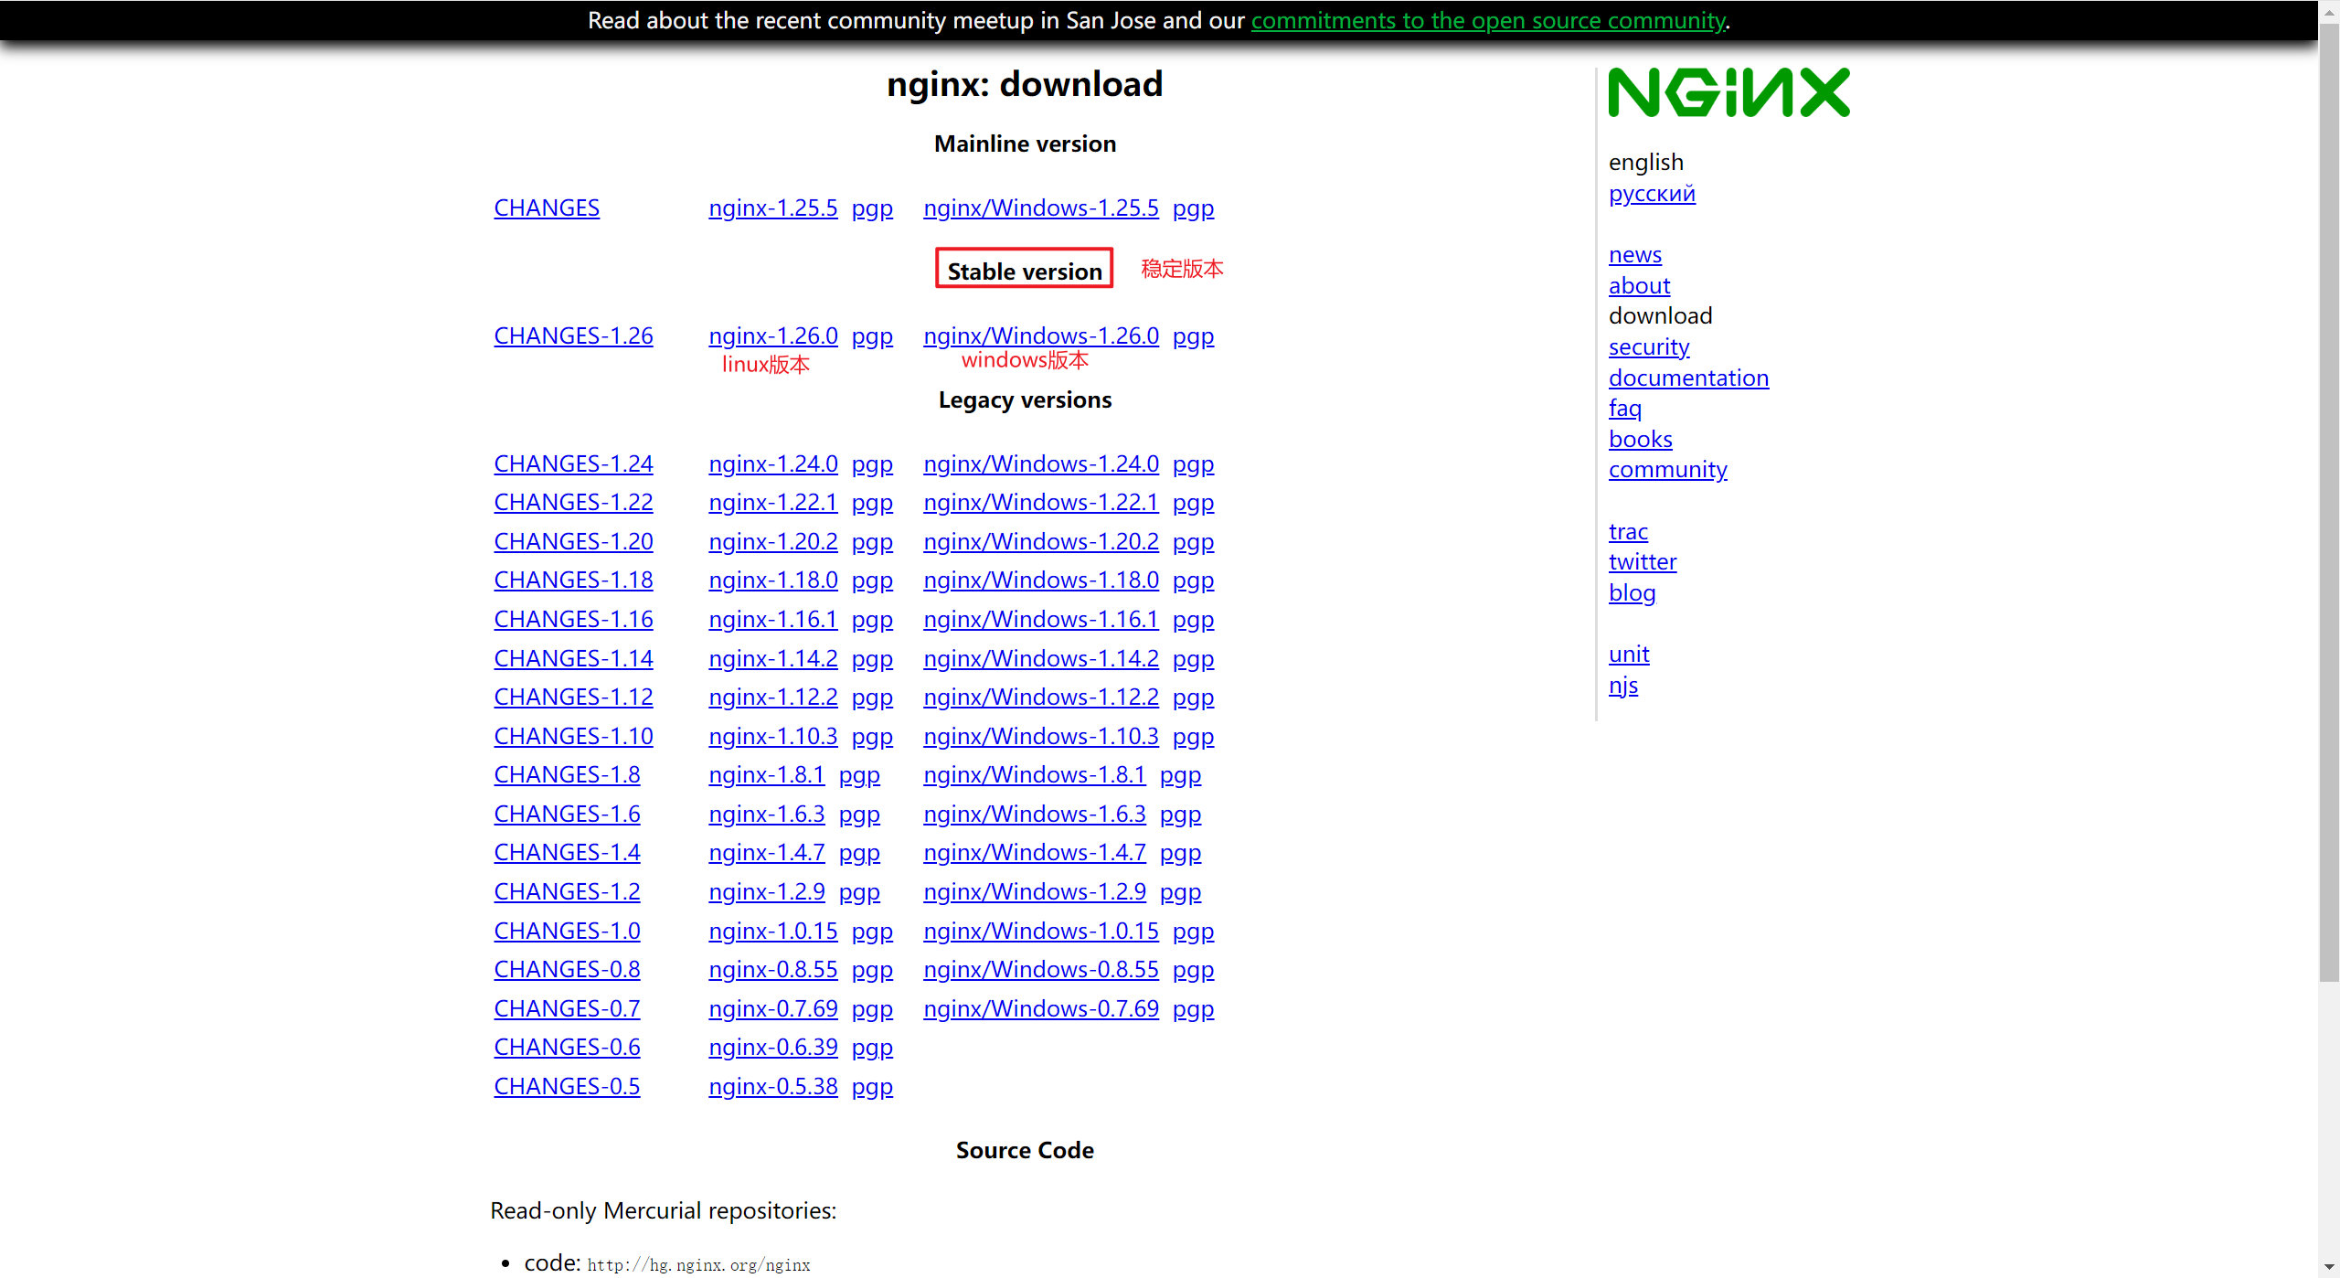Viewport: 2340px width, 1278px height.
Task: Open the twitter link
Action: 1643,561
